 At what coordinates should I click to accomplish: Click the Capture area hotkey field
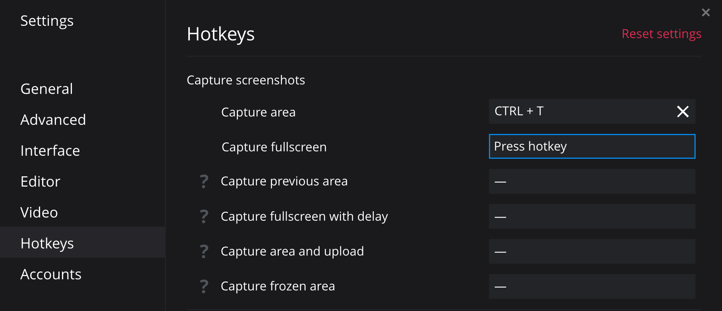click(580, 111)
